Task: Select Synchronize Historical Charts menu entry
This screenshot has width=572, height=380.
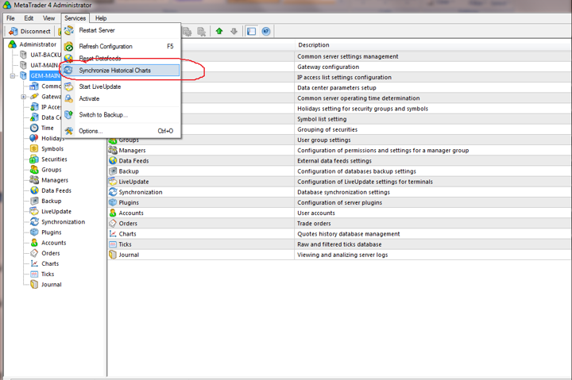Action: [x=121, y=71]
